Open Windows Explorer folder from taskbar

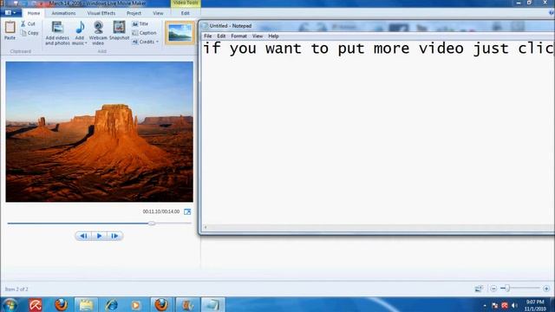coord(86,304)
